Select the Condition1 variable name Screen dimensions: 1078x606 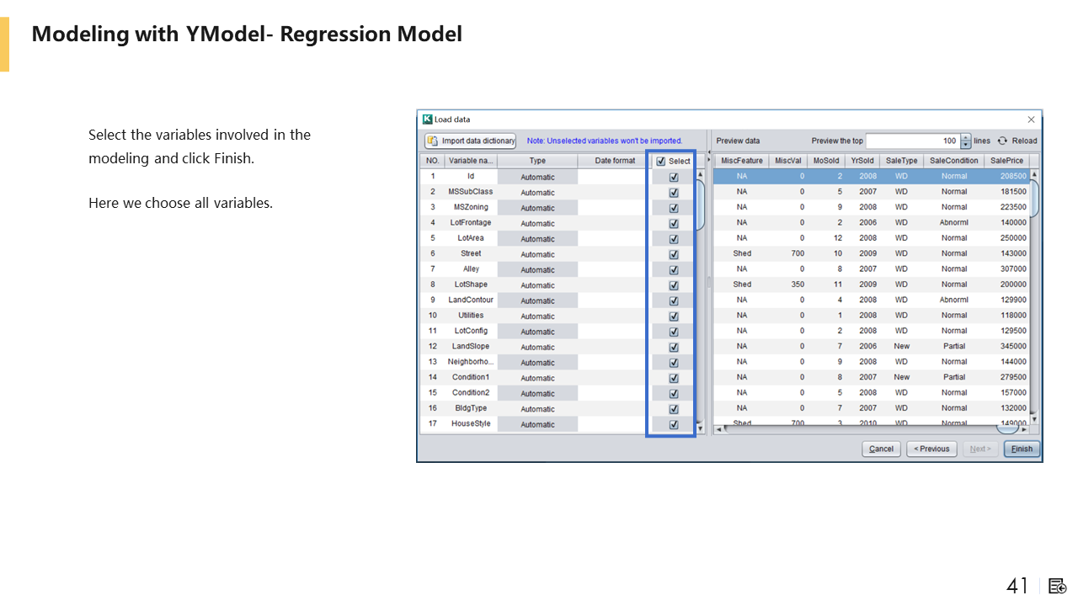(471, 378)
